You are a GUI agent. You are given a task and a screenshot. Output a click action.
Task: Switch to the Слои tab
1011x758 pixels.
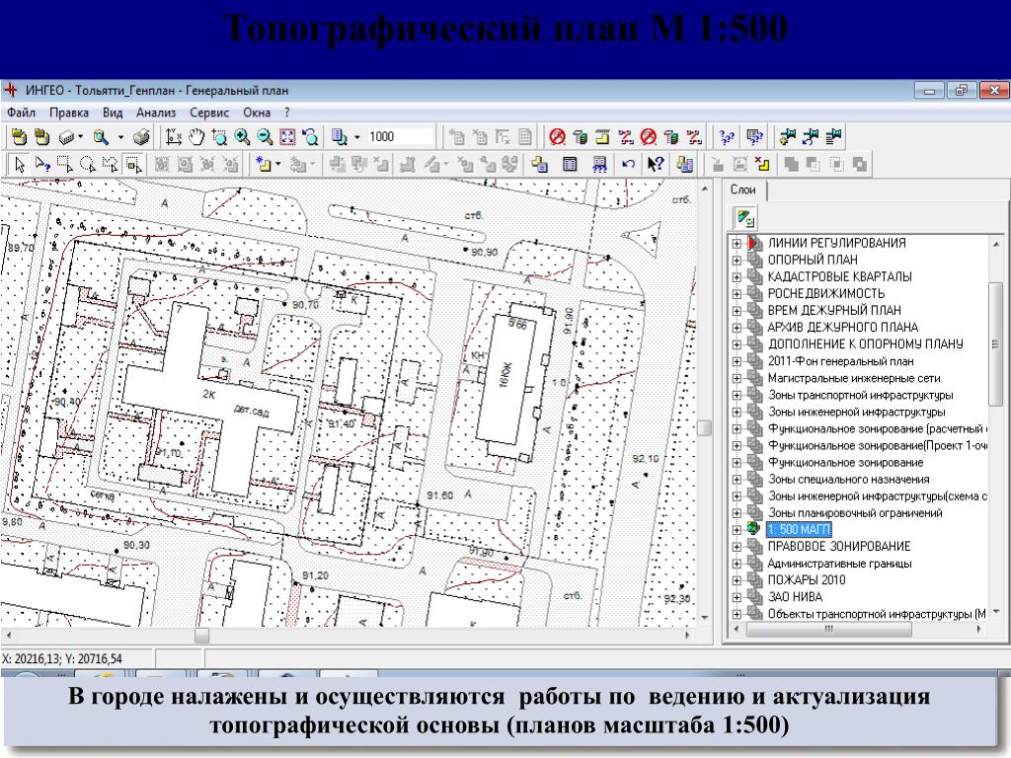[x=742, y=189]
